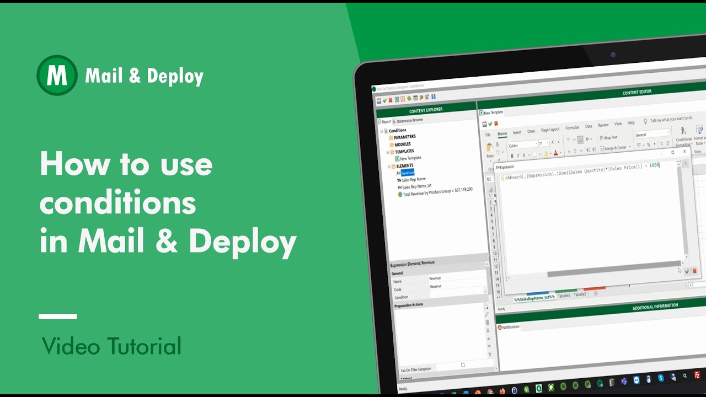706x397 pixels.
Task: Click Conditional Formatting icon in ribbon
Action: tap(684, 131)
